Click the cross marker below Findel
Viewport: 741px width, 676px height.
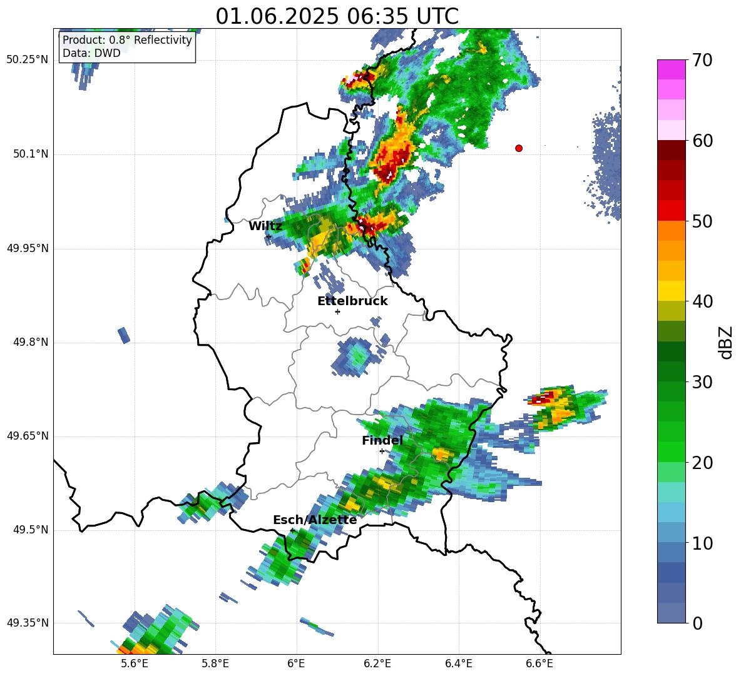382,452
